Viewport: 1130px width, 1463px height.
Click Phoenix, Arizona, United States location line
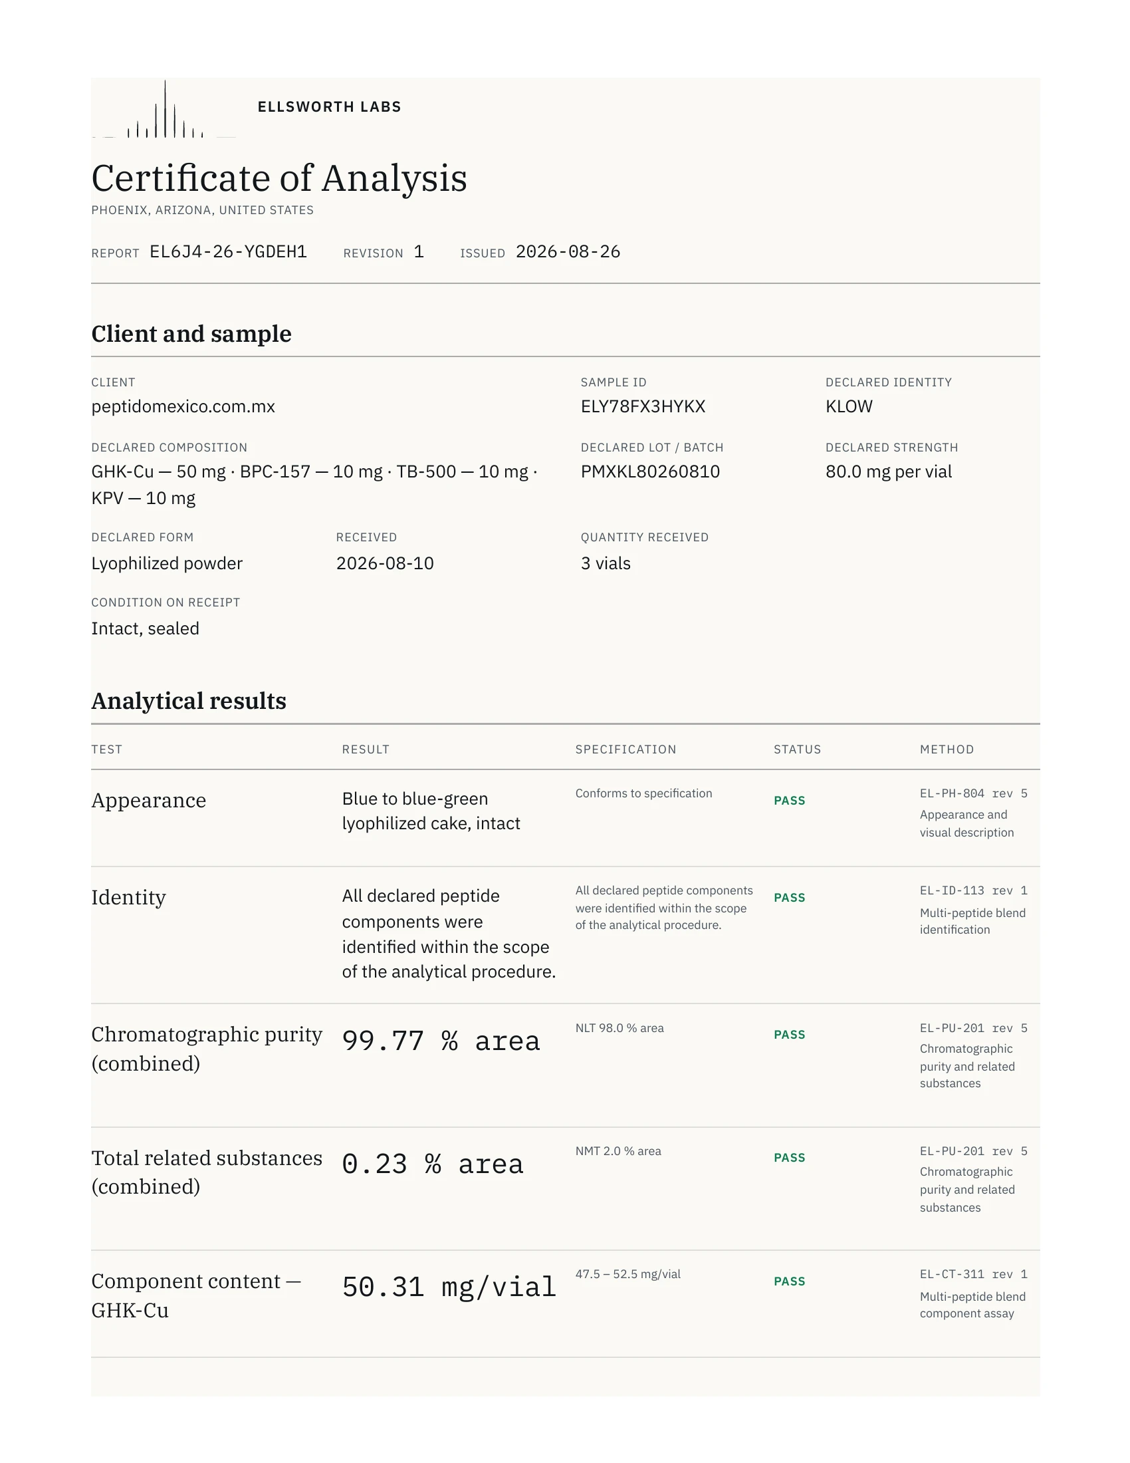202,210
